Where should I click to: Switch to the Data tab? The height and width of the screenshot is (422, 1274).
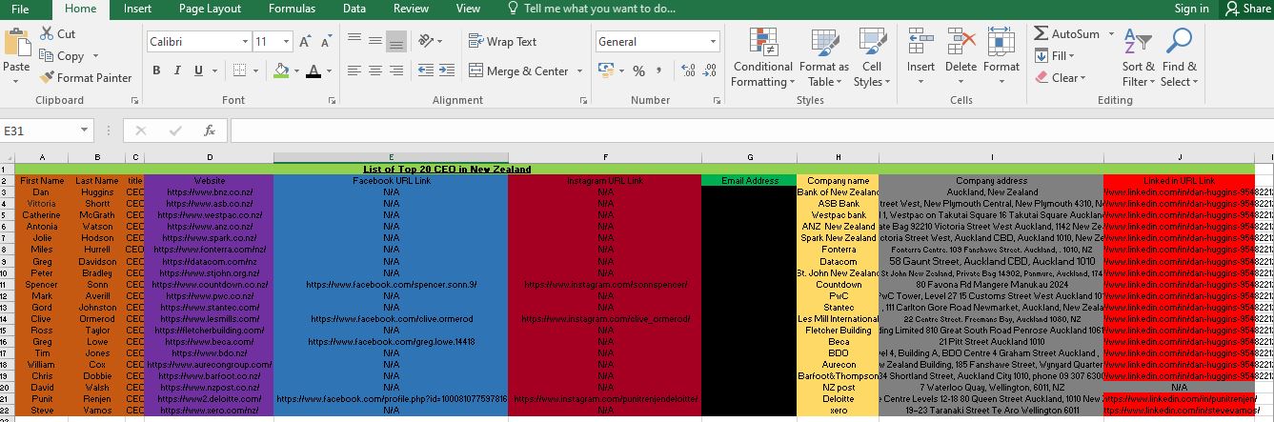click(354, 9)
